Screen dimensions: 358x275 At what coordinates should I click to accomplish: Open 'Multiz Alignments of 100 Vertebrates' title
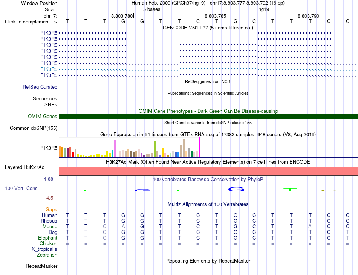click(x=208, y=204)
